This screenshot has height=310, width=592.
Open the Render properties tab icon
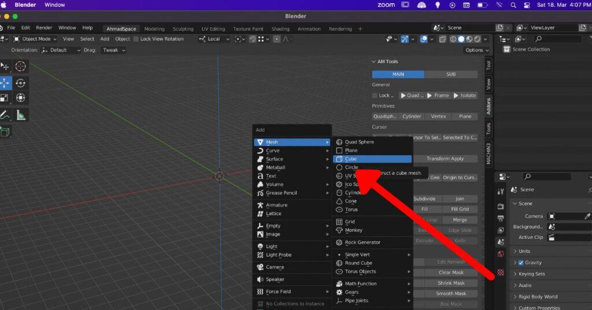pyautogui.click(x=501, y=206)
